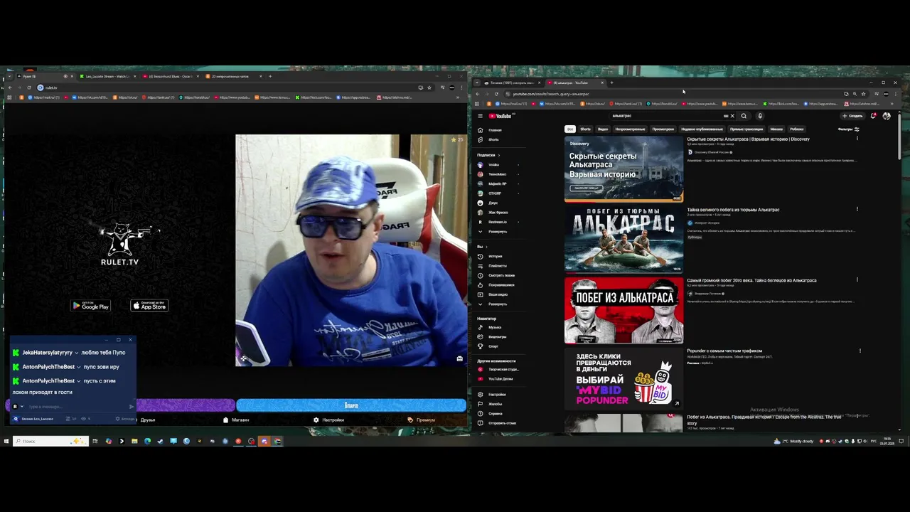Send chat message with arrow icon
The width and height of the screenshot is (910, 512).
(x=132, y=407)
